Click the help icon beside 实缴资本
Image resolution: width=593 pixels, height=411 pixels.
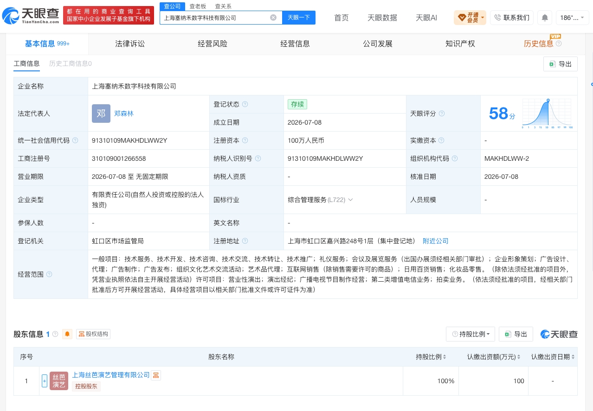(x=442, y=140)
